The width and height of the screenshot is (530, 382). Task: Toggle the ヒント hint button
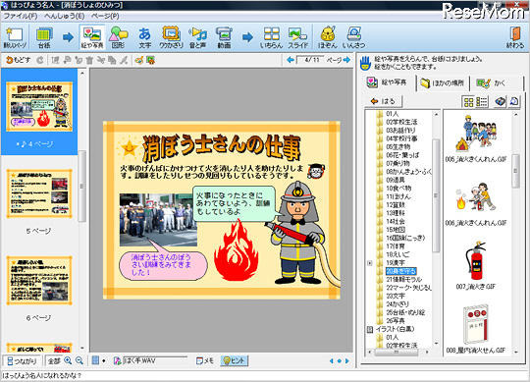235,360
